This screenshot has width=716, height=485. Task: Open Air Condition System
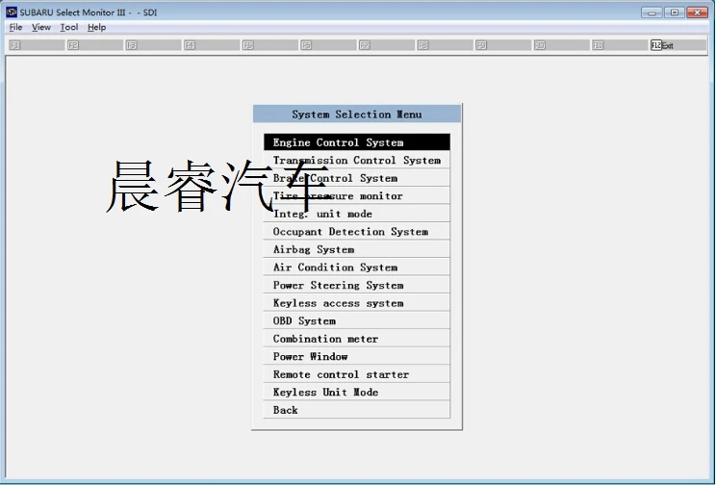click(x=357, y=267)
